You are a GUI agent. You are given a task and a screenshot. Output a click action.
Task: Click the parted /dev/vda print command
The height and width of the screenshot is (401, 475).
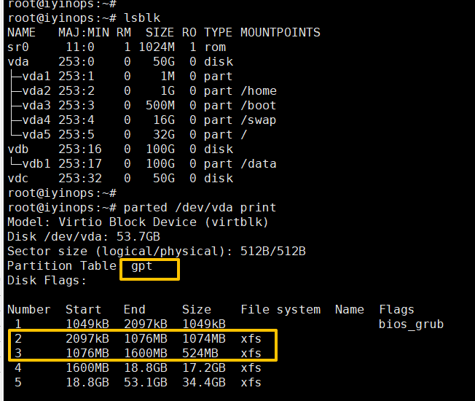click(200, 208)
